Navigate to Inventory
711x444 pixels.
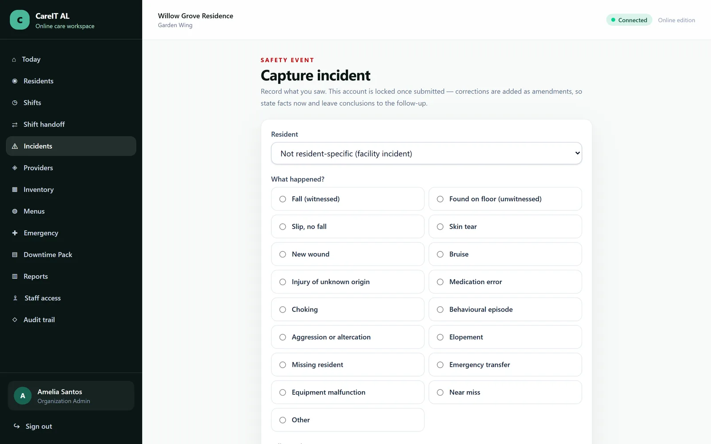pos(71,190)
